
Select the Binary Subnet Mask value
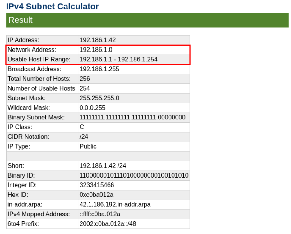132,117
